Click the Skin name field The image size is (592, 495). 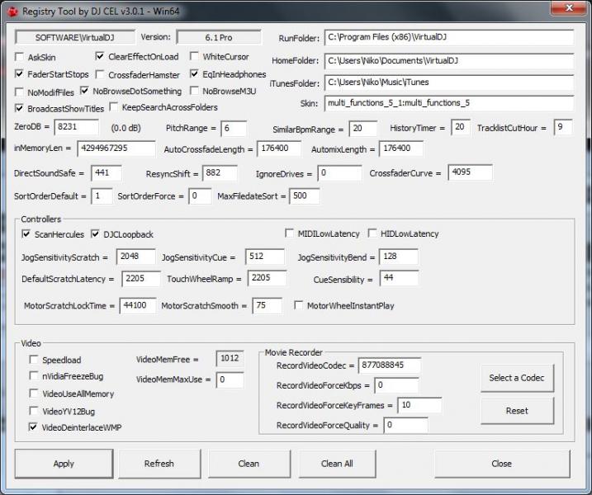449,103
